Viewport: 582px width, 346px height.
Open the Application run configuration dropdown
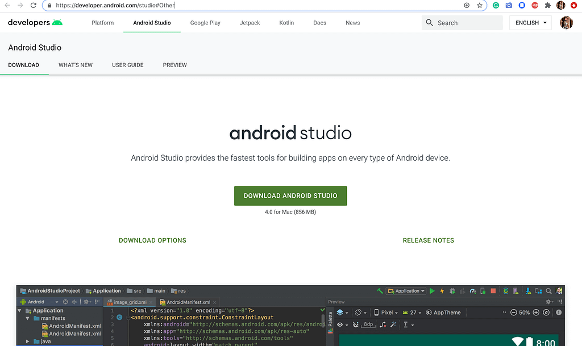(406, 291)
